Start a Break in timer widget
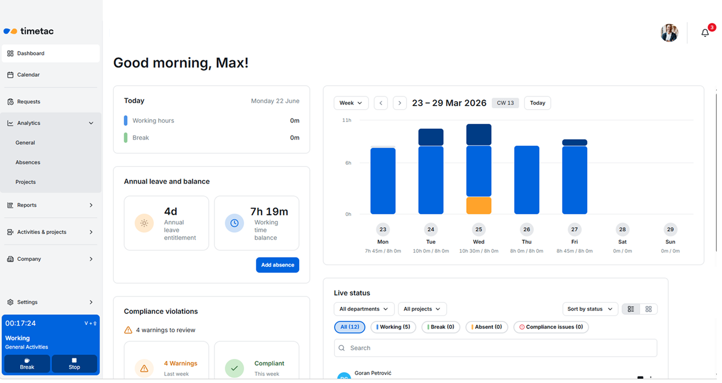The width and height of the screenshot is (722, 383). (27, 364)
